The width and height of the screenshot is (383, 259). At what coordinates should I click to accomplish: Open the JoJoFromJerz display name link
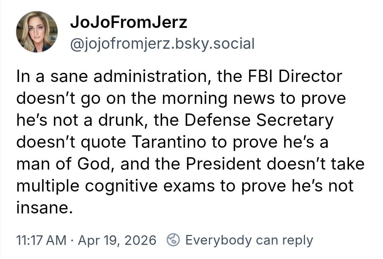pos(128,23)
